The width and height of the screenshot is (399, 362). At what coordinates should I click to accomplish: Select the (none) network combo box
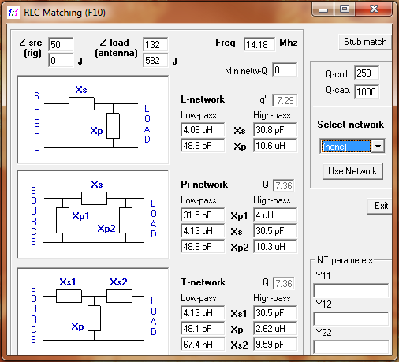[352, 147]
